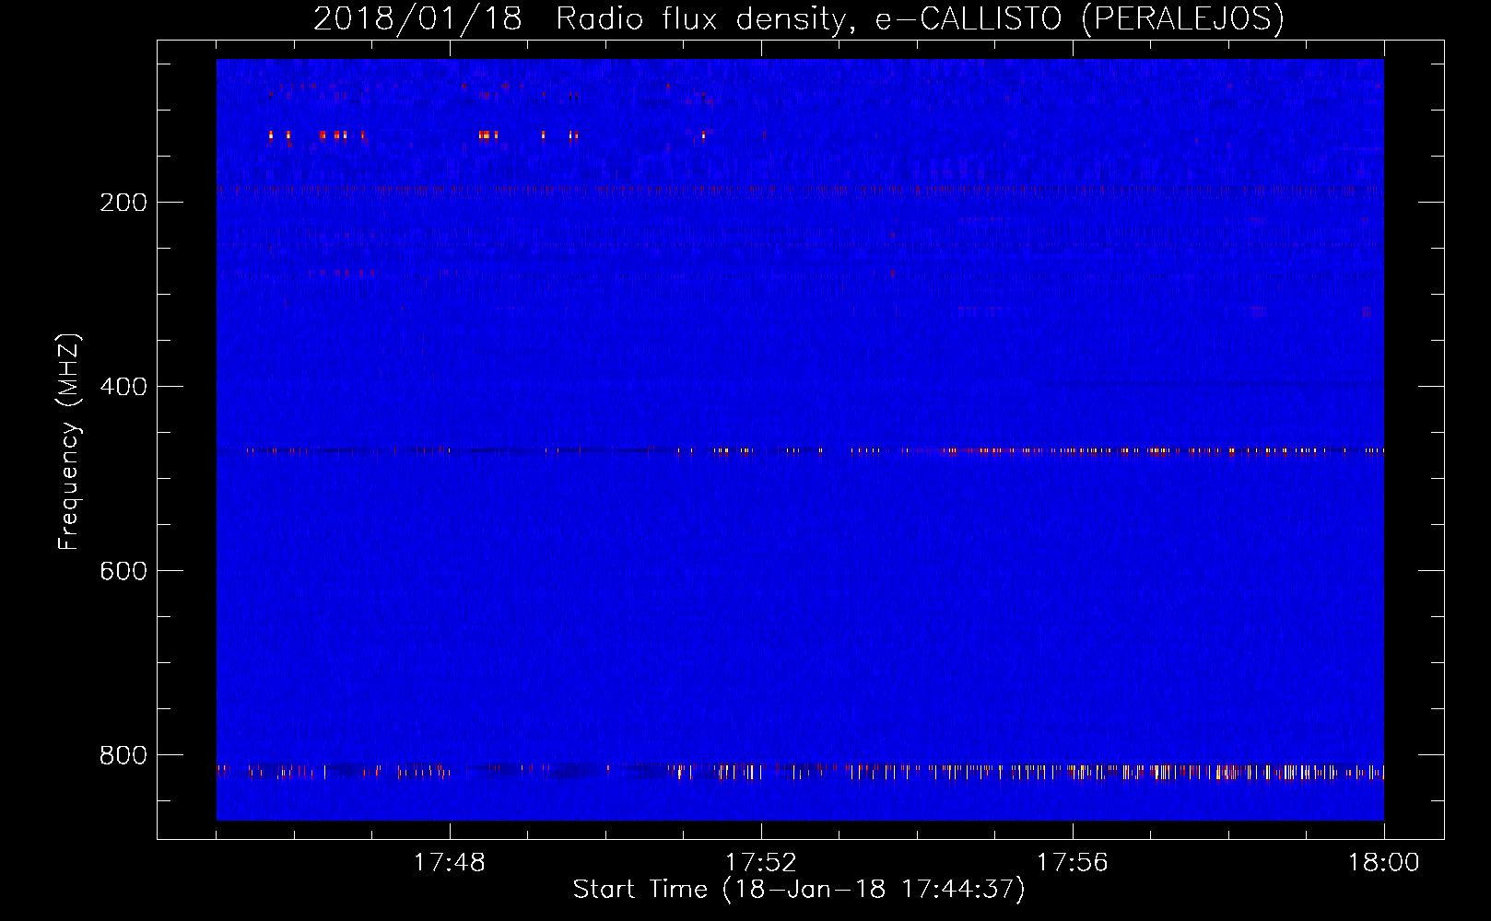Click the 600 frequency tick label
This screenshot has width=1491, height=921.
(123, 571)
